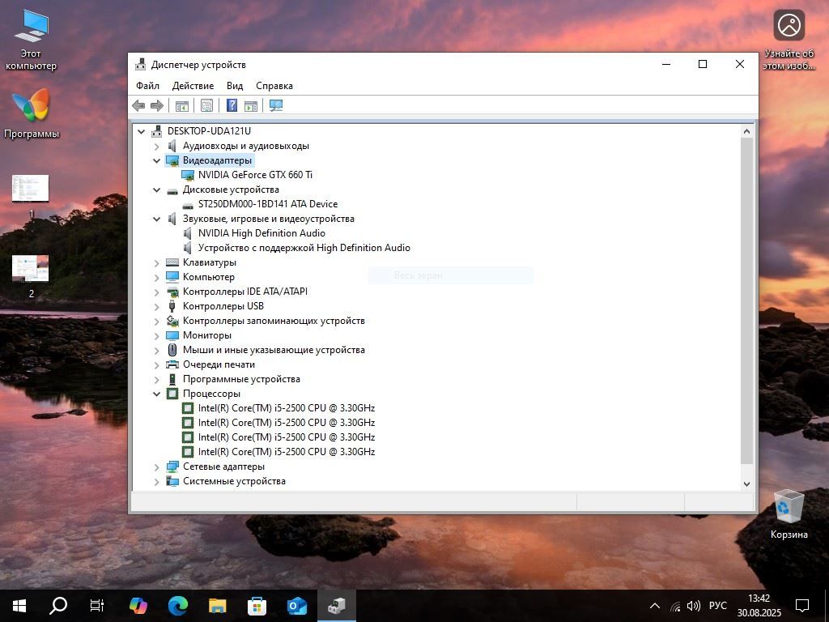The image size is (829, 622).
Task: Select Устройство с поддержкой High Definition Audio
Action: (304, 248)
